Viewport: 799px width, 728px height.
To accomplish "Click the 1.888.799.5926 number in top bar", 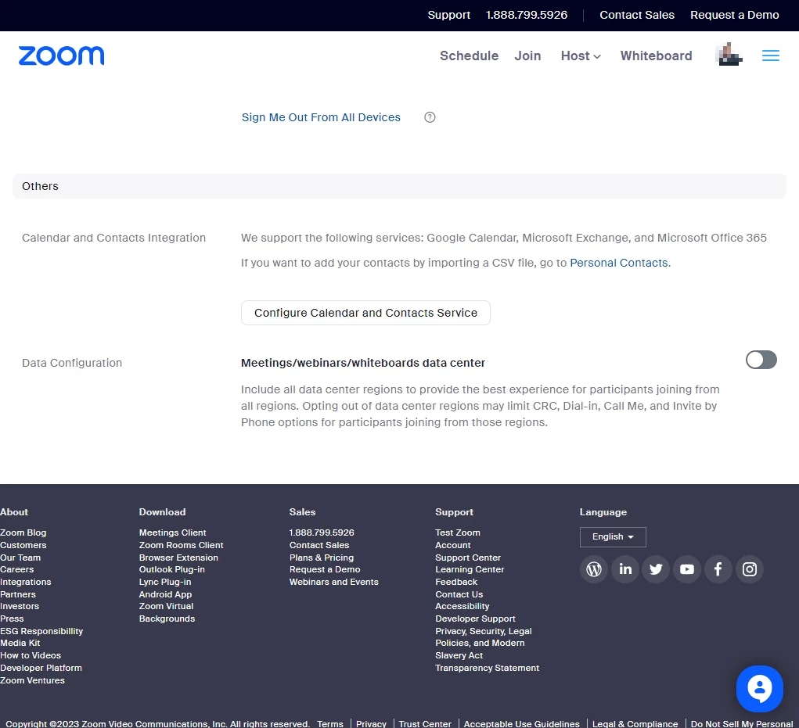I will click(x=527, y=16).
